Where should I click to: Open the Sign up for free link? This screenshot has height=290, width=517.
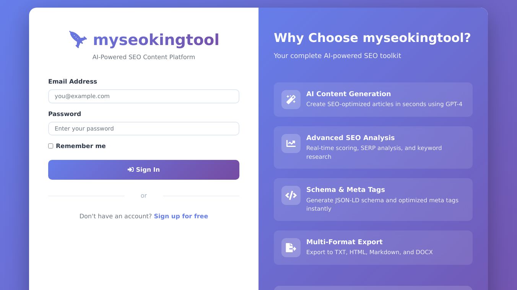point(181,216)
